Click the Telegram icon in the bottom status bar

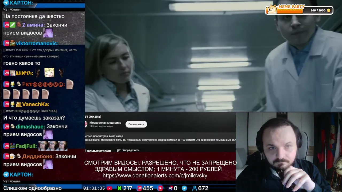point(184,188)
